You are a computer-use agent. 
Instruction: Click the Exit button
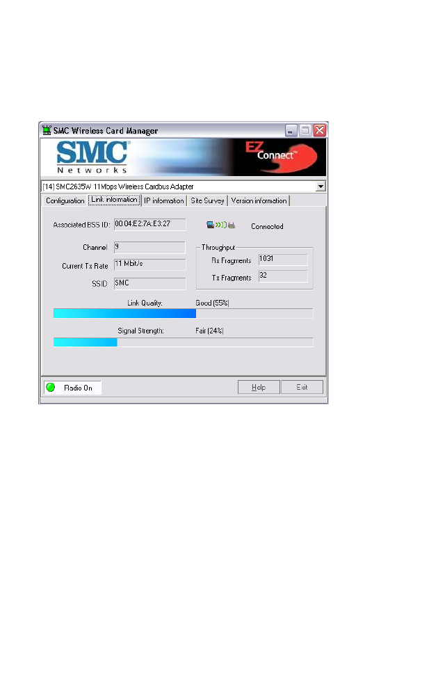tap(302, 387)
